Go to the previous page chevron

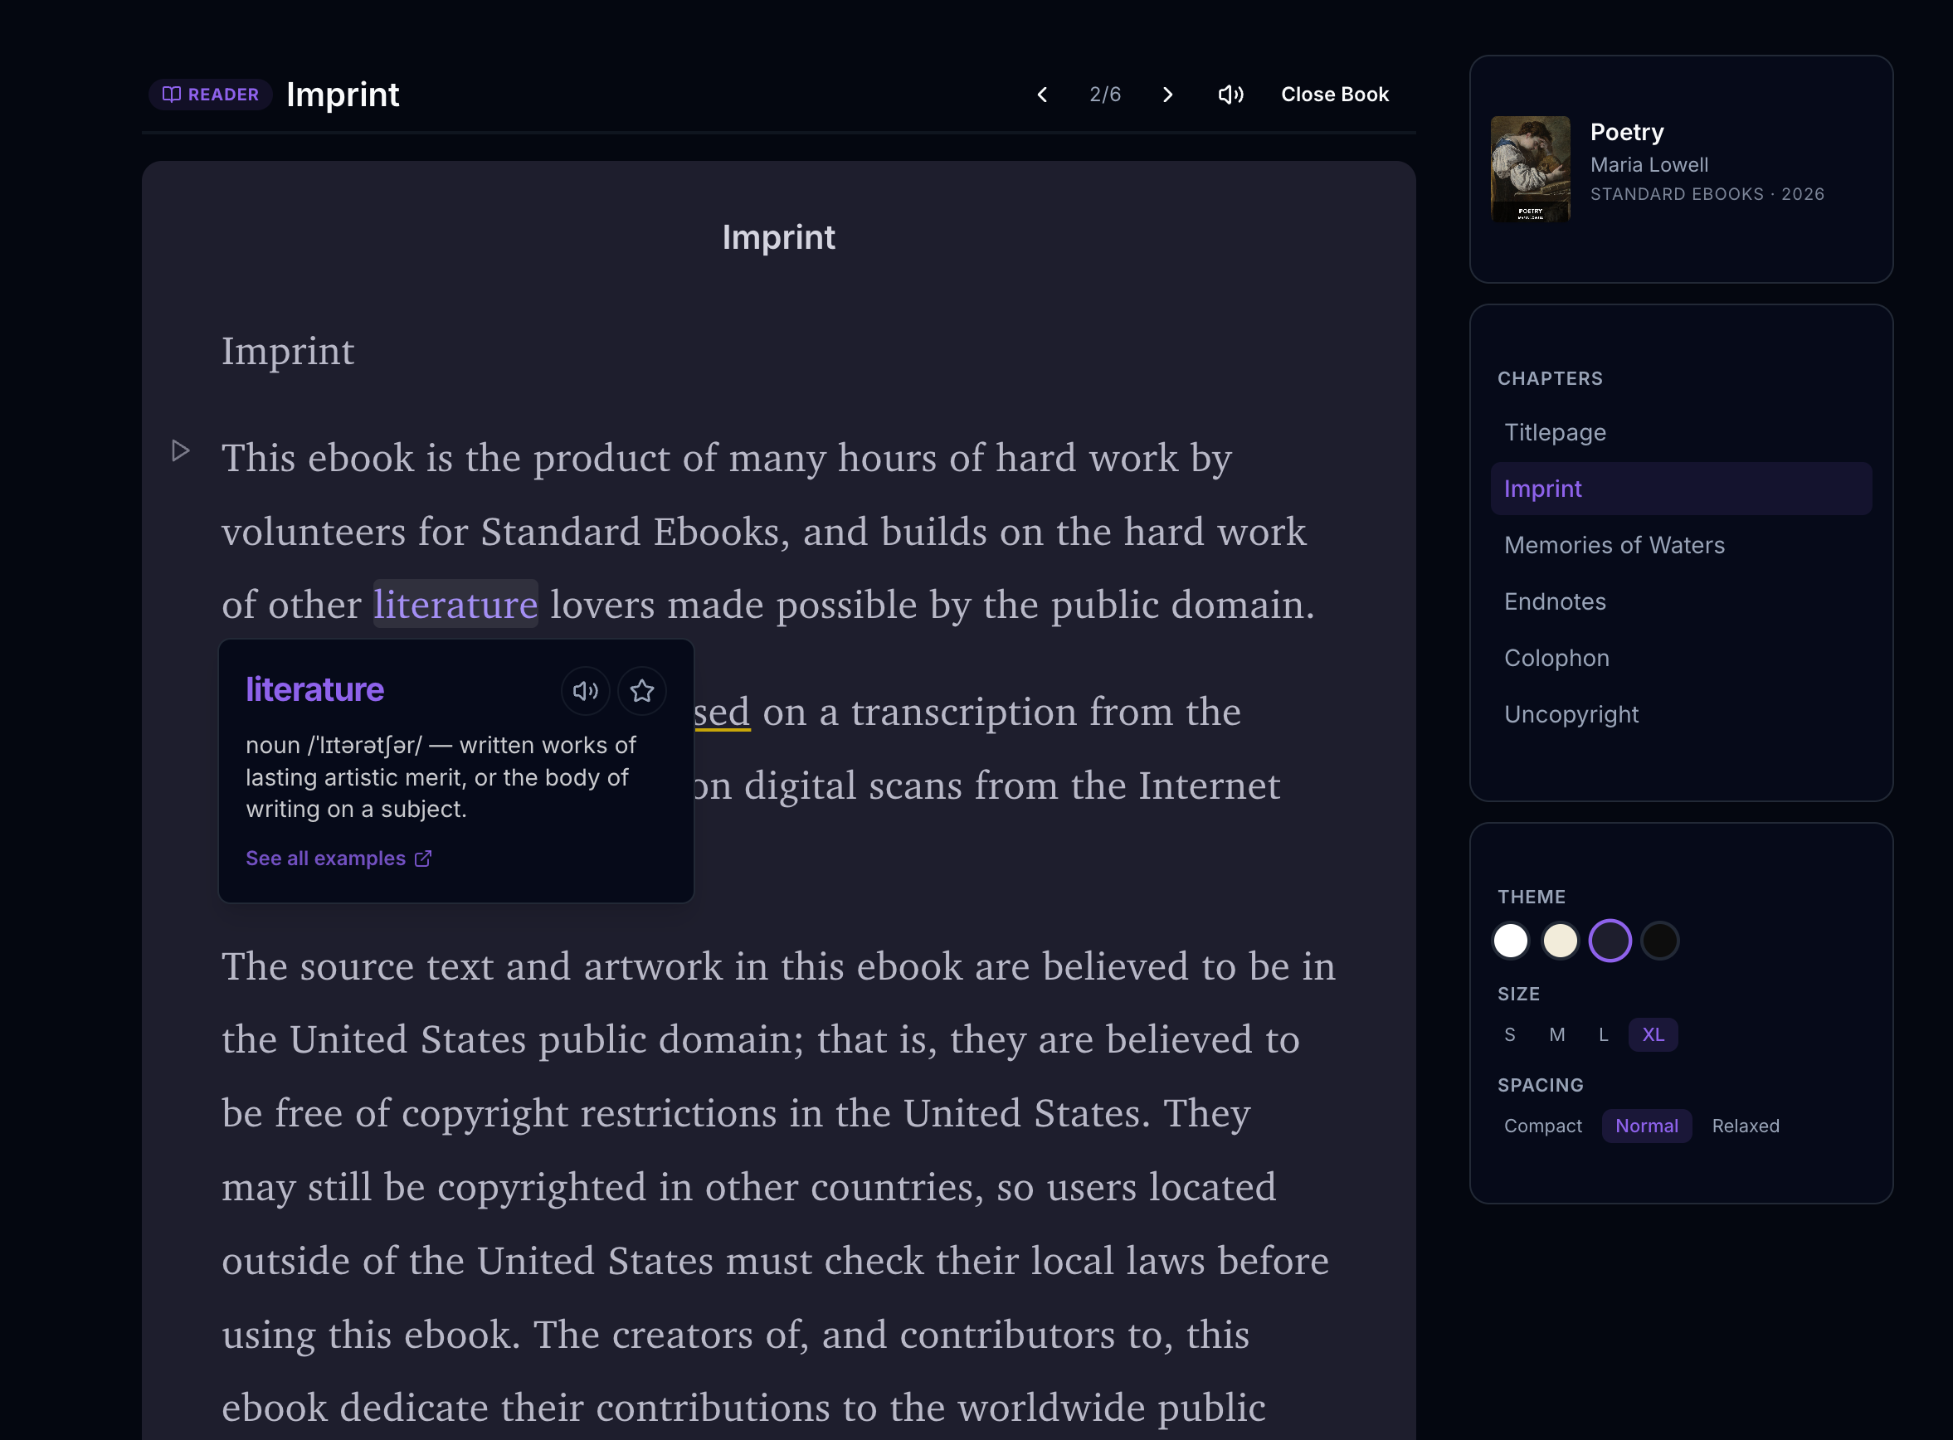click(1042, 94)
